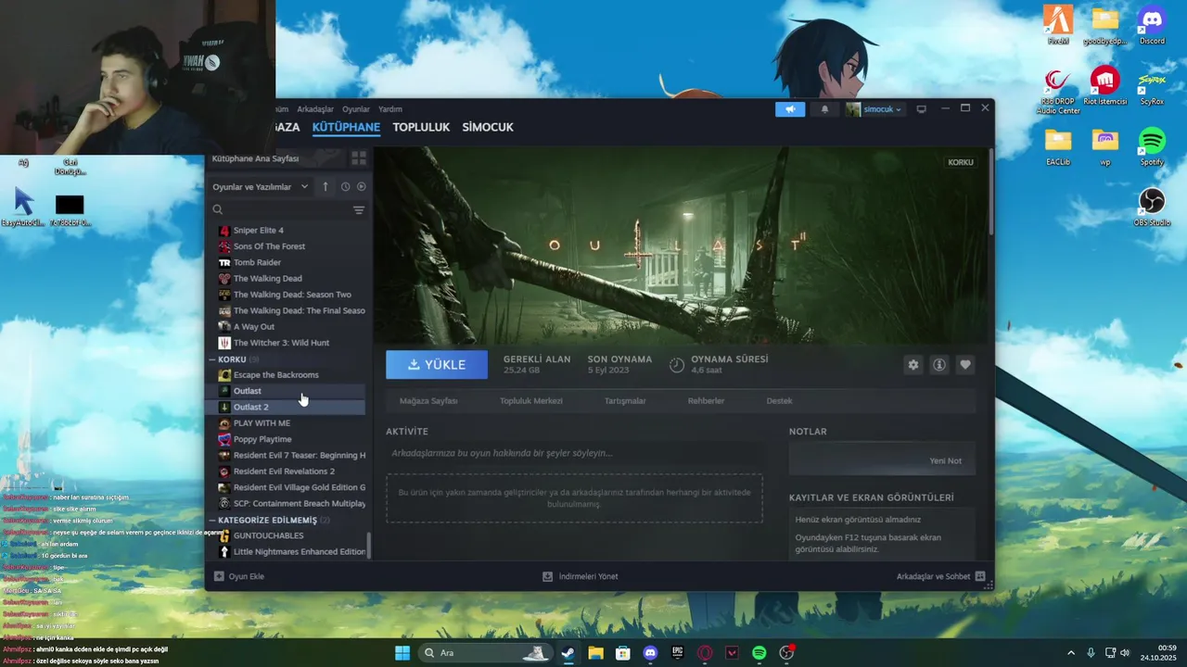This screenshot has height=667, width=1187.
Task: Open the volume icon in system tray
Action: click(1125, 653)
